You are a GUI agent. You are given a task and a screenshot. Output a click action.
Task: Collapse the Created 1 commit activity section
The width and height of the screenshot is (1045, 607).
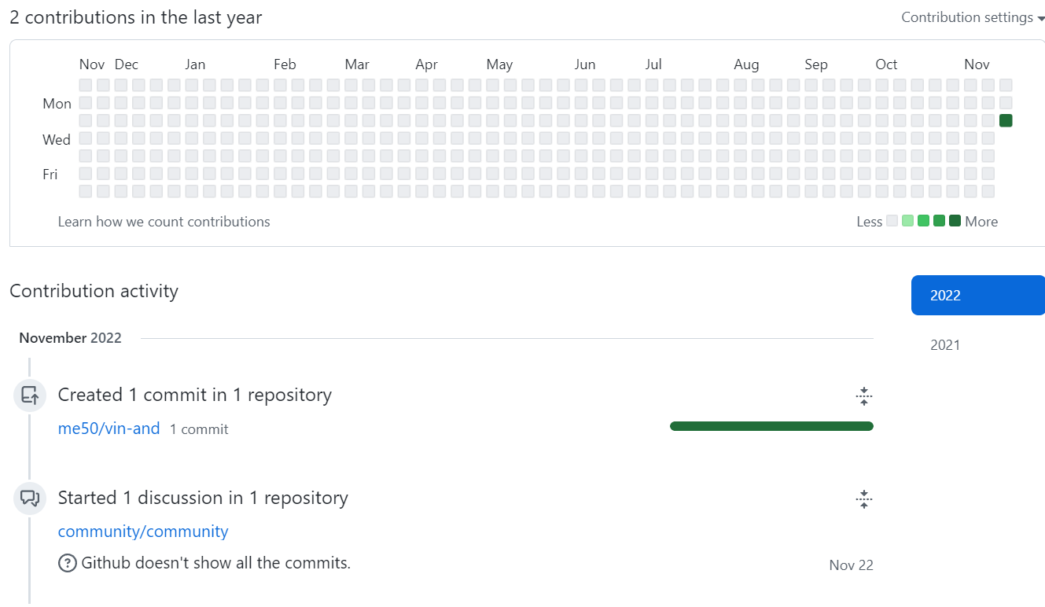click(863, 395)
